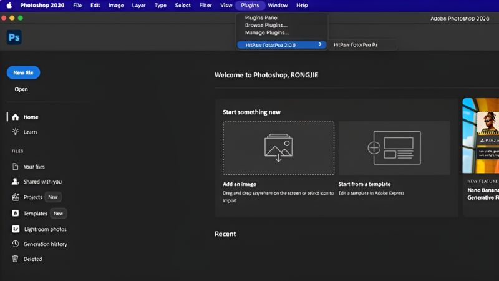Click the Lightroom photos Lr icon

(16, 229)
